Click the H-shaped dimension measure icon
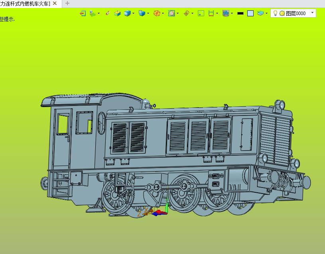The image size is (325, 254). [211, 14]
